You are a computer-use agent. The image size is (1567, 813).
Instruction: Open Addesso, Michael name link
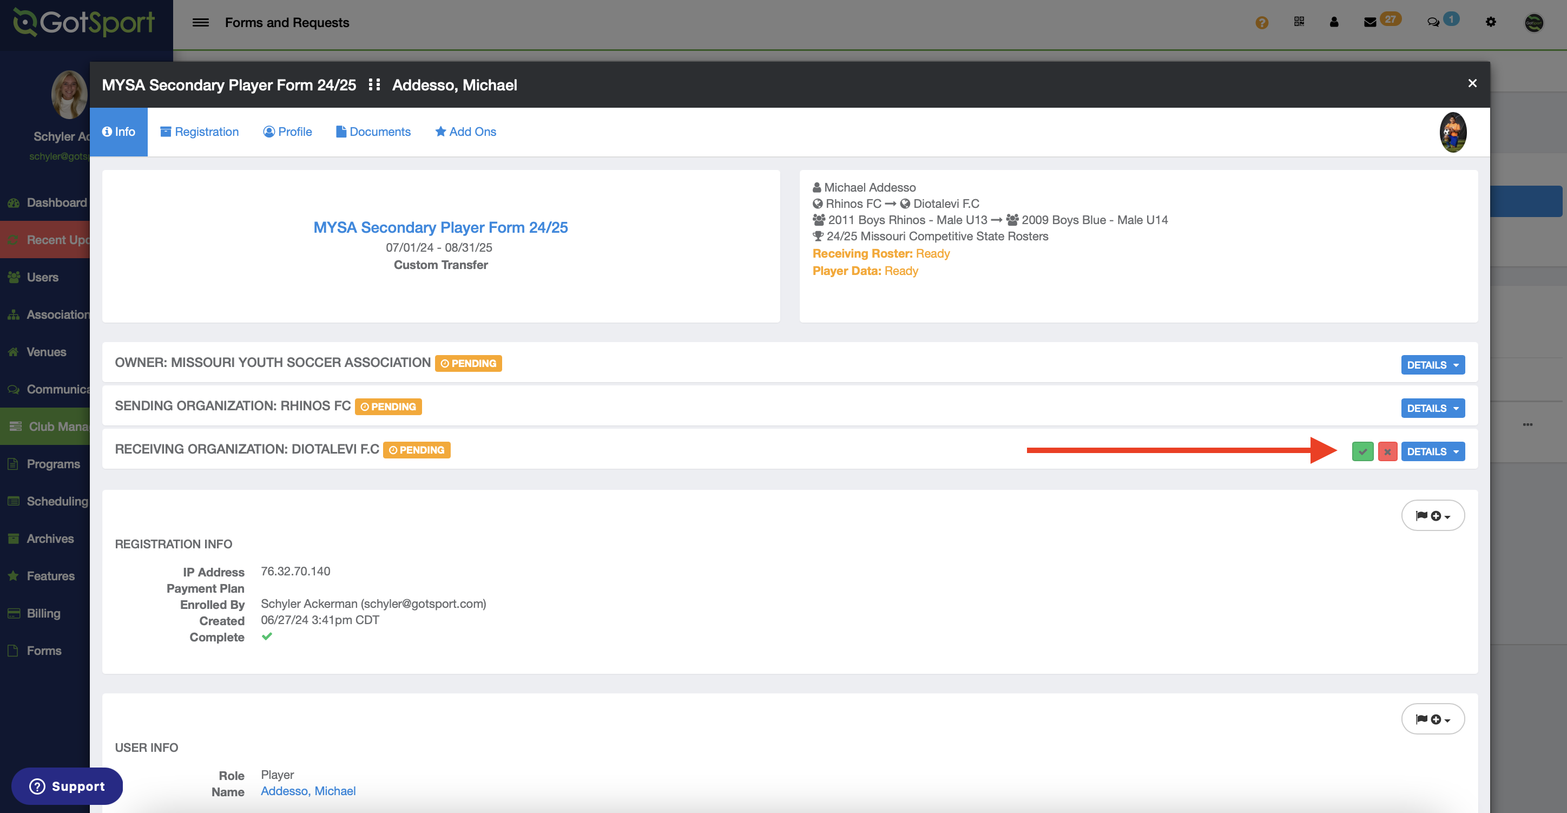point(308,791)
